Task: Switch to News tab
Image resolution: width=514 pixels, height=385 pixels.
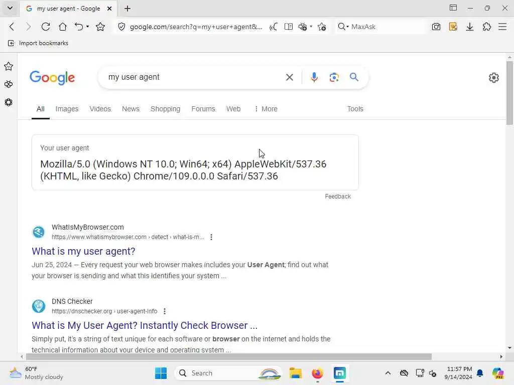Action: tap(131, 109)
